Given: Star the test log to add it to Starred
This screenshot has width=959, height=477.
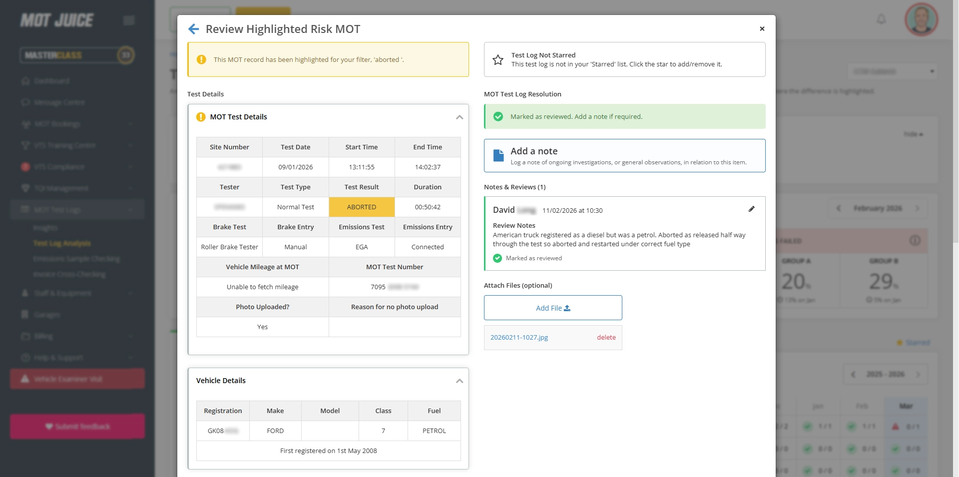Looking at the screenshot, I should 497,59.
